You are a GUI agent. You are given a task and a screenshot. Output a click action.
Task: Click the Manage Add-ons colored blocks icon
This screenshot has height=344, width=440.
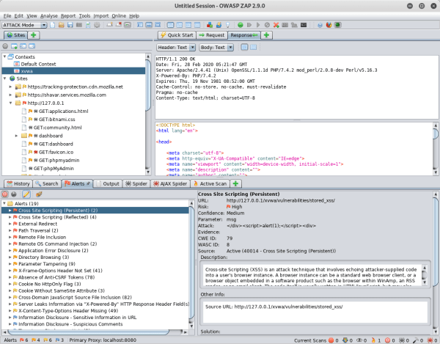(210, 25)
